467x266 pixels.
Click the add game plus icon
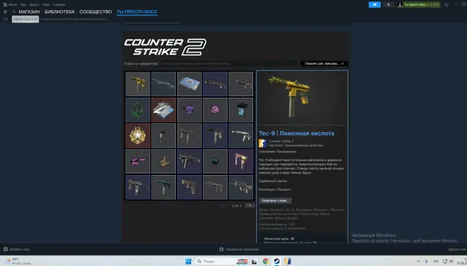(x=5, y=249)
